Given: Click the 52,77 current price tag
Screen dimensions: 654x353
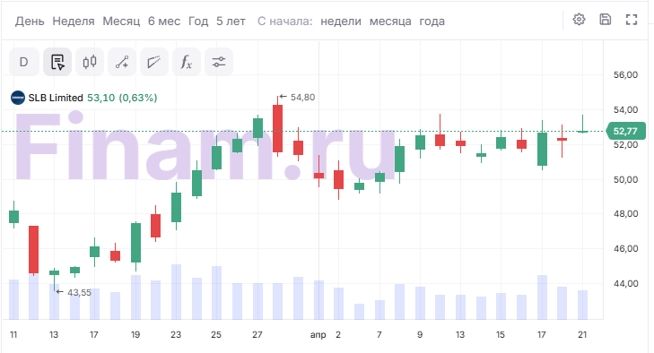Looking at the screenshot, I should (x=625, y=132).
